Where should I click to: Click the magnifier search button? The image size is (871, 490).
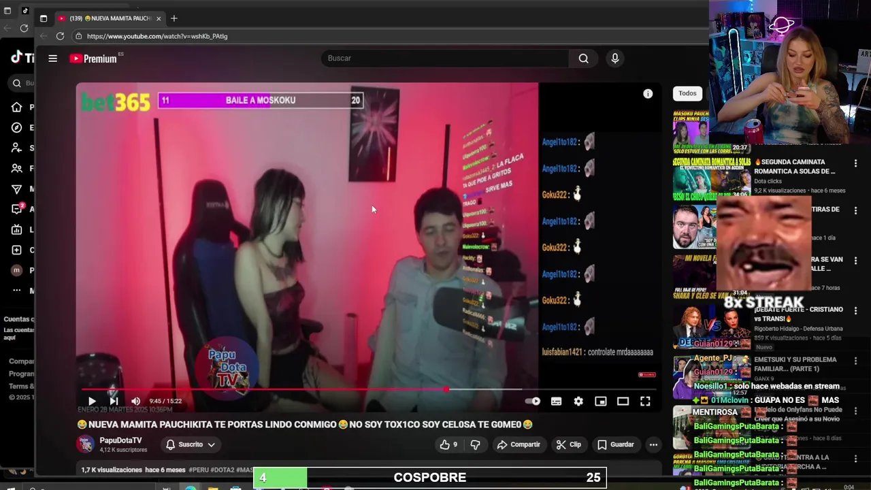583,58
